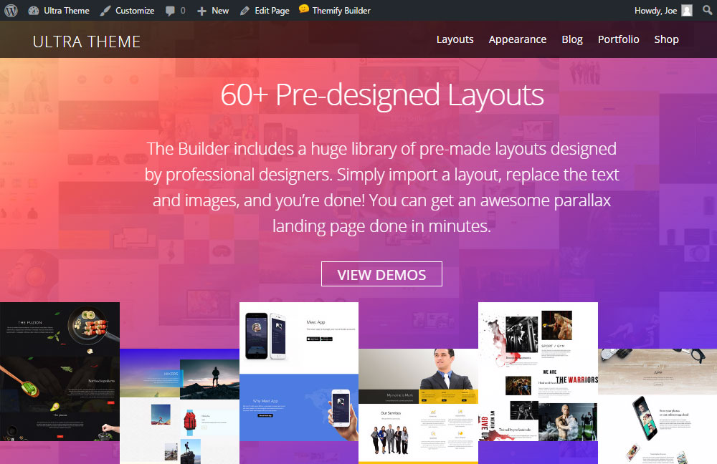This screenshot has height=464, width=717.
Task: Open the hikers layout thumbnail
Action: click(x=179, y=407)
